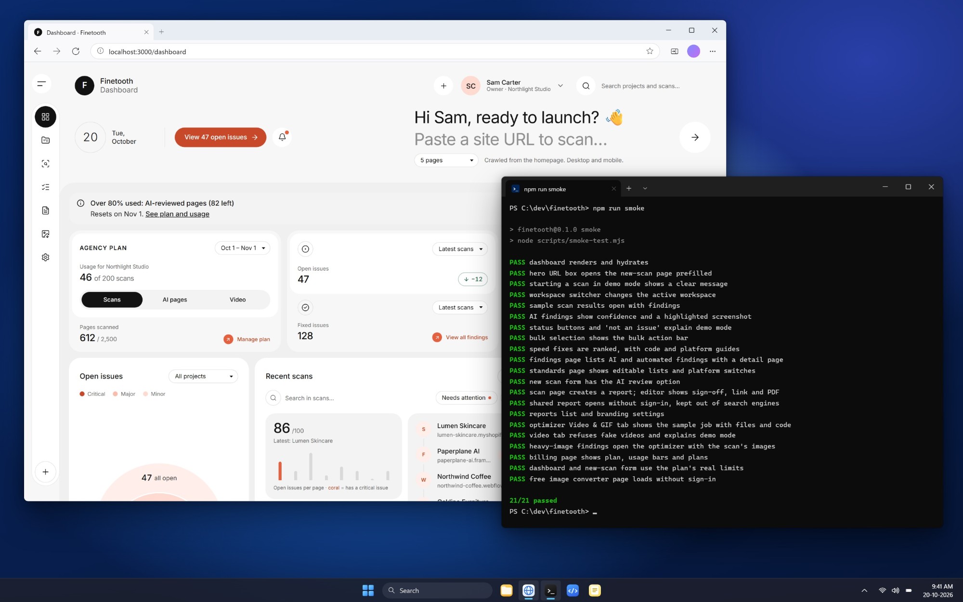Open the All projects dropdown
Screen dimensions: 963x602
203,376
